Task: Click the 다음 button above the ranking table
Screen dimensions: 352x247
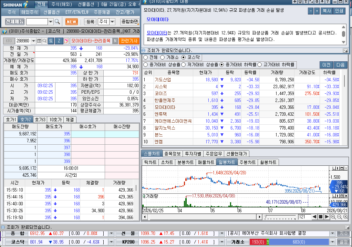Action: point(340,65)
